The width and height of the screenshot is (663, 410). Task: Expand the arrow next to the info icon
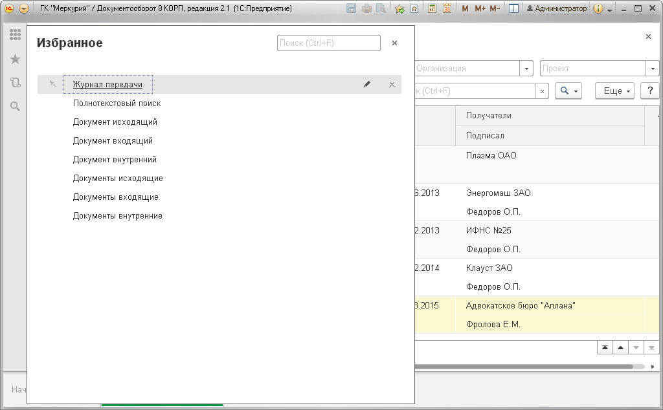tap(610, 10)
